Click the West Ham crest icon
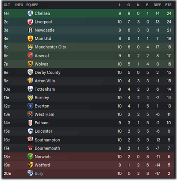177x181 pixels. pos(30,115)
